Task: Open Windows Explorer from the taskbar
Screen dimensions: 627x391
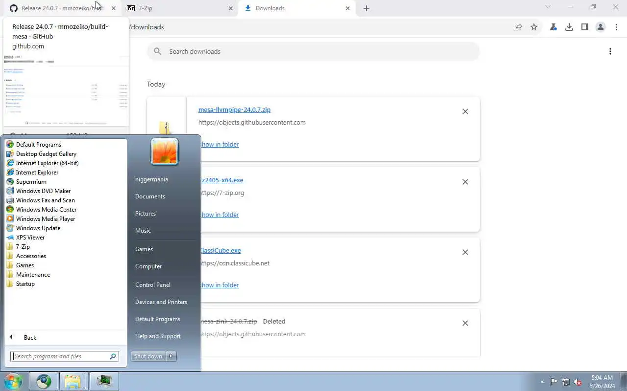Action: click(x=73, y=381)
